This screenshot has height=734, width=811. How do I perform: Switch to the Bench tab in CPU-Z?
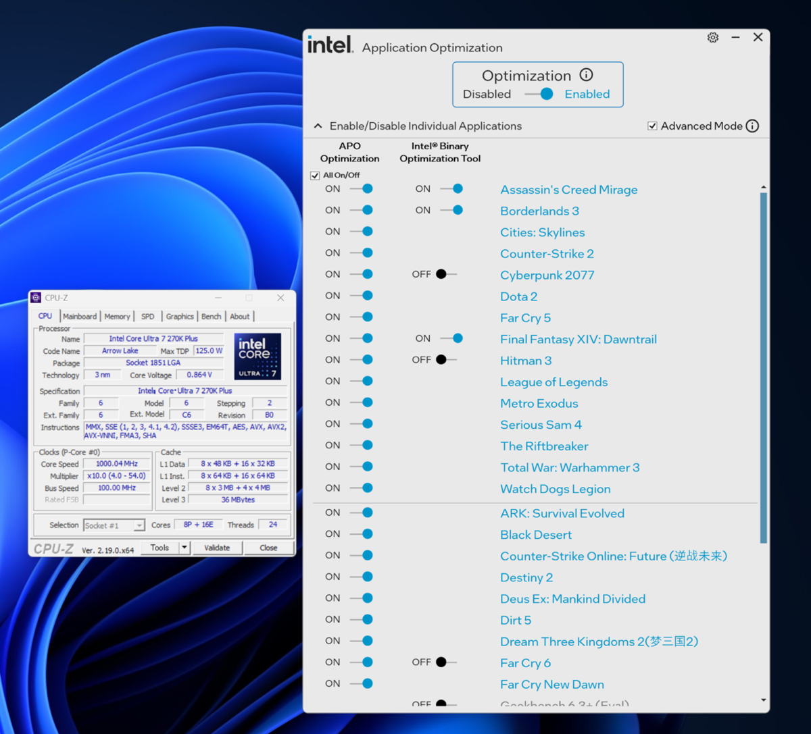[211, 315]
